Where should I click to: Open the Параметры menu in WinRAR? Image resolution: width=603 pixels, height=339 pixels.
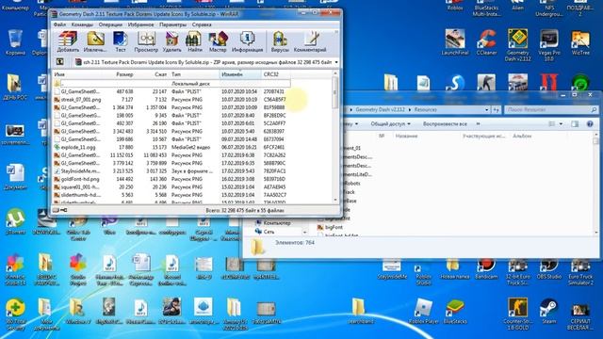[172, 24]
